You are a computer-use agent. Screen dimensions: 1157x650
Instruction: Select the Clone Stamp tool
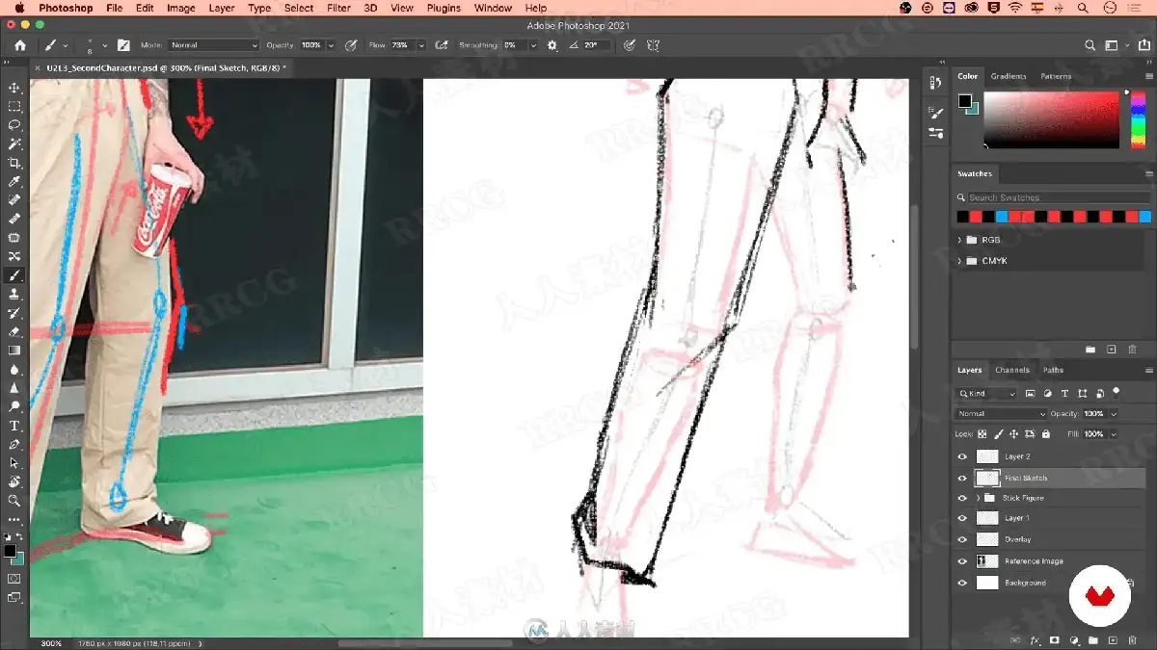point(14,294)
